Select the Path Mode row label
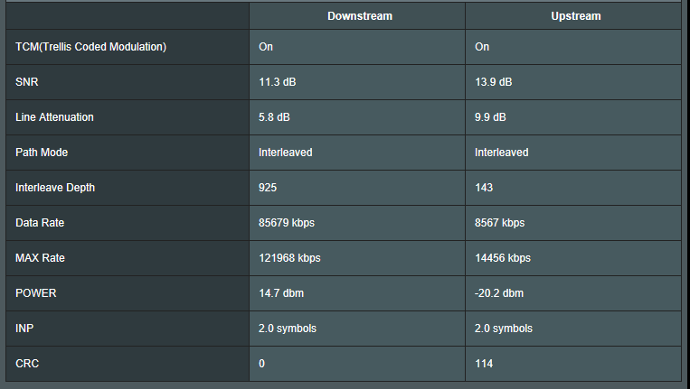This screenshot has width=690, height=389. [42, 153]
